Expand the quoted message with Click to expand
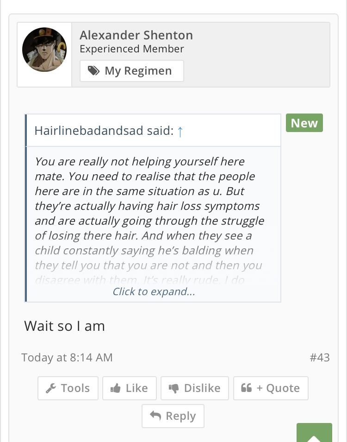Screen dimensions: 347x442 [154, 292]
